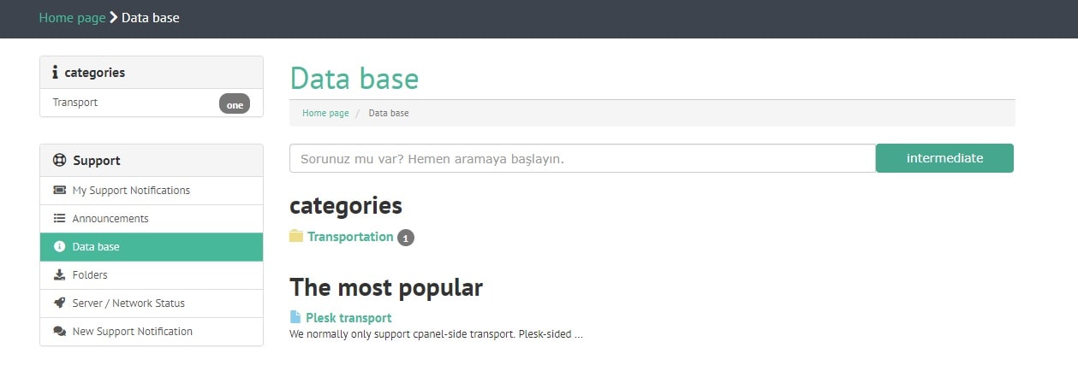Click the Home page breadcrumb below the title
The image size is (1078, 383).
[325, 113]
